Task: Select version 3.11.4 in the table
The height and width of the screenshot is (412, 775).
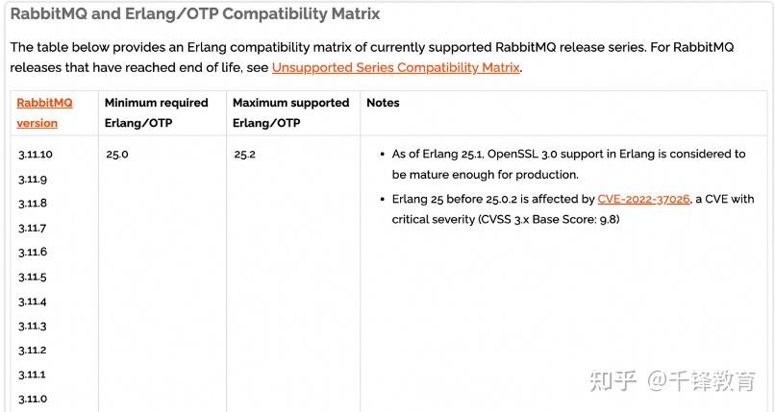Action: pyautogui.click(x=33, y=302)
